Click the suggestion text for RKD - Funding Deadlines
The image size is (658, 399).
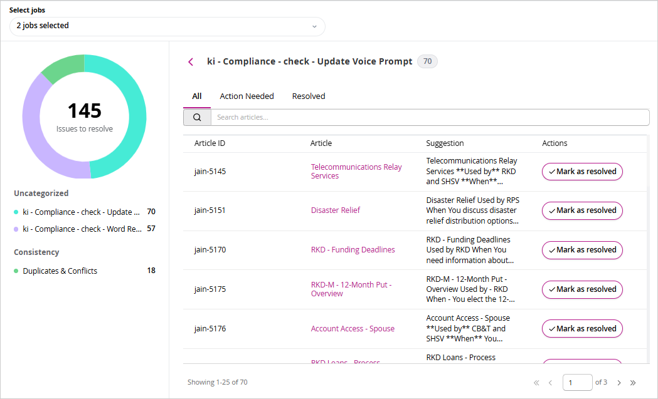(470, 250)
